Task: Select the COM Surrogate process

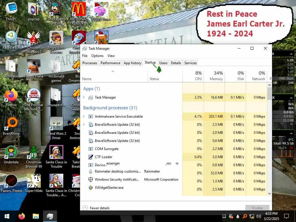Action: (174, 149)
